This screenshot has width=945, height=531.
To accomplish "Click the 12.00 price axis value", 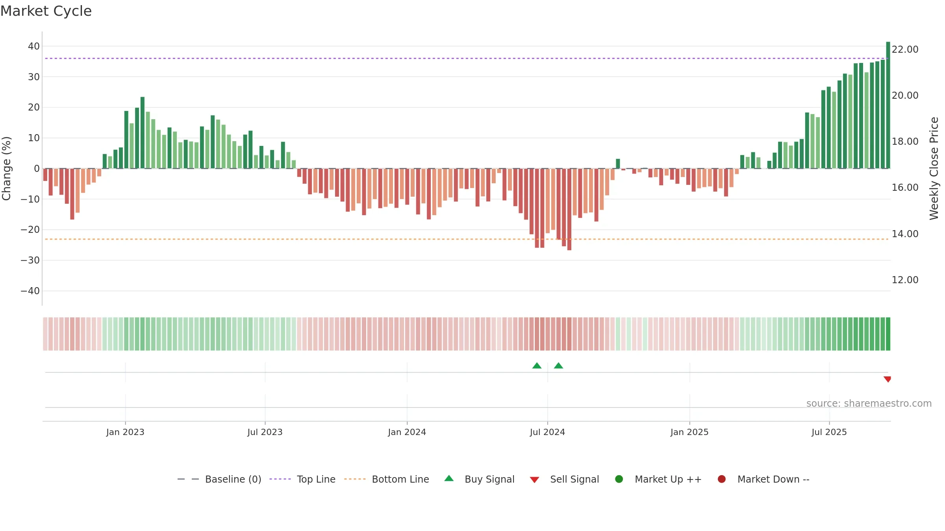I will [x=905, y=280].
